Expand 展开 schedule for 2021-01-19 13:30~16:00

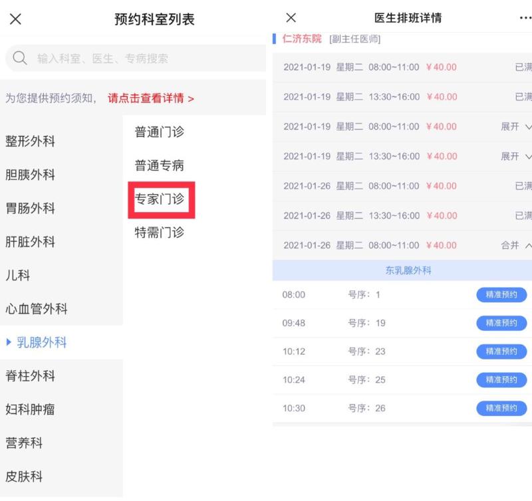[x=516, y=157]
